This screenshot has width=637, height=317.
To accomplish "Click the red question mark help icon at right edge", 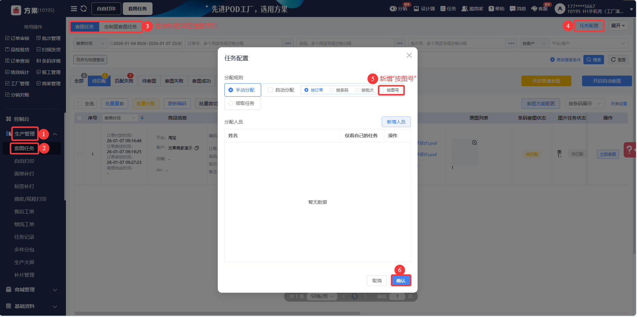I will (629, 150).
